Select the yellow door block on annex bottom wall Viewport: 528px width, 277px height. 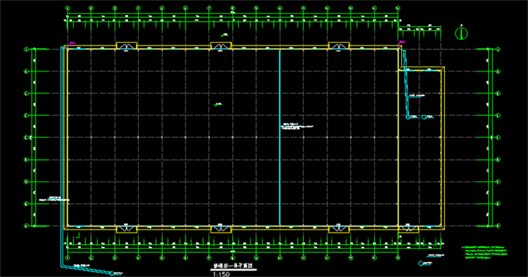click(x=409, y=230)
